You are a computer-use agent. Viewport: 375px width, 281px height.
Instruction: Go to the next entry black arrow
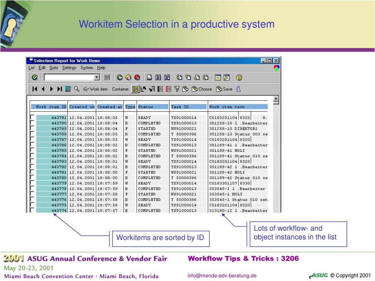[x=51, y=89]
